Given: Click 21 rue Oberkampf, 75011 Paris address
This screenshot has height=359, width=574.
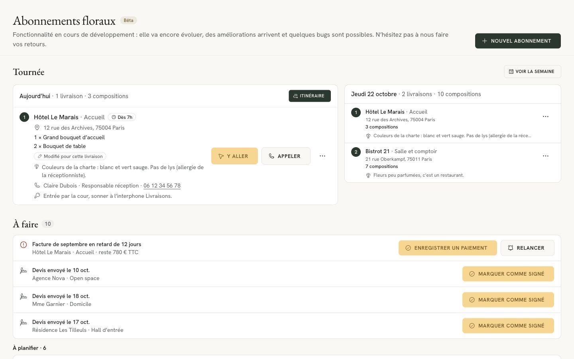Looking at the screenshot, I should [x=399, y=159].
